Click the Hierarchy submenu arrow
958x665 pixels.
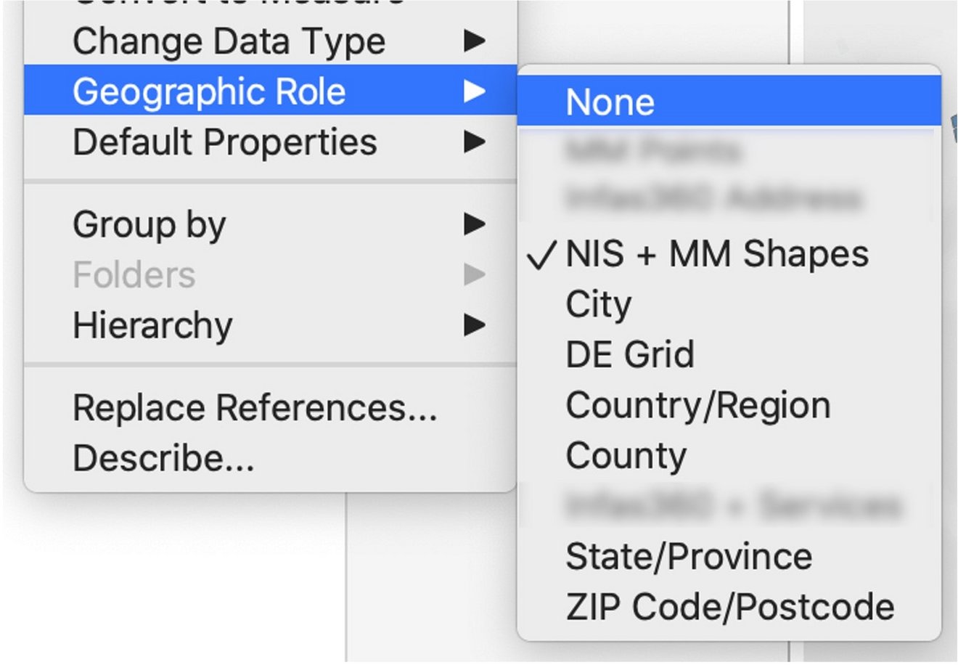(474, 325)
